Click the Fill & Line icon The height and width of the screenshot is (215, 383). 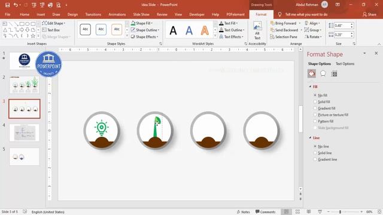point(312,73)
